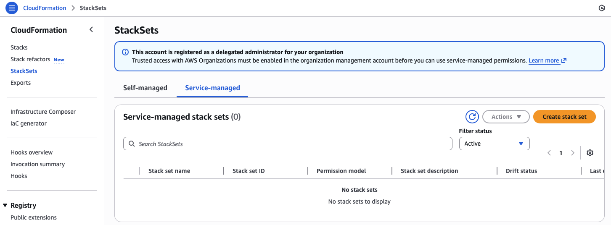This screenshot has width=611, height=225.
Task: Click the top-right hexagon settings icon
Action: click(601, 8)
